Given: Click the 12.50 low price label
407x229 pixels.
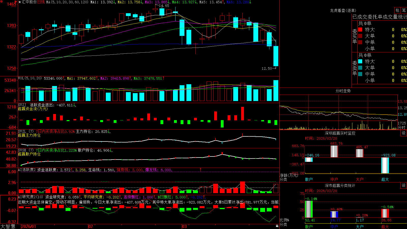Looking at the screenshot, I should (x=267, y=68).
